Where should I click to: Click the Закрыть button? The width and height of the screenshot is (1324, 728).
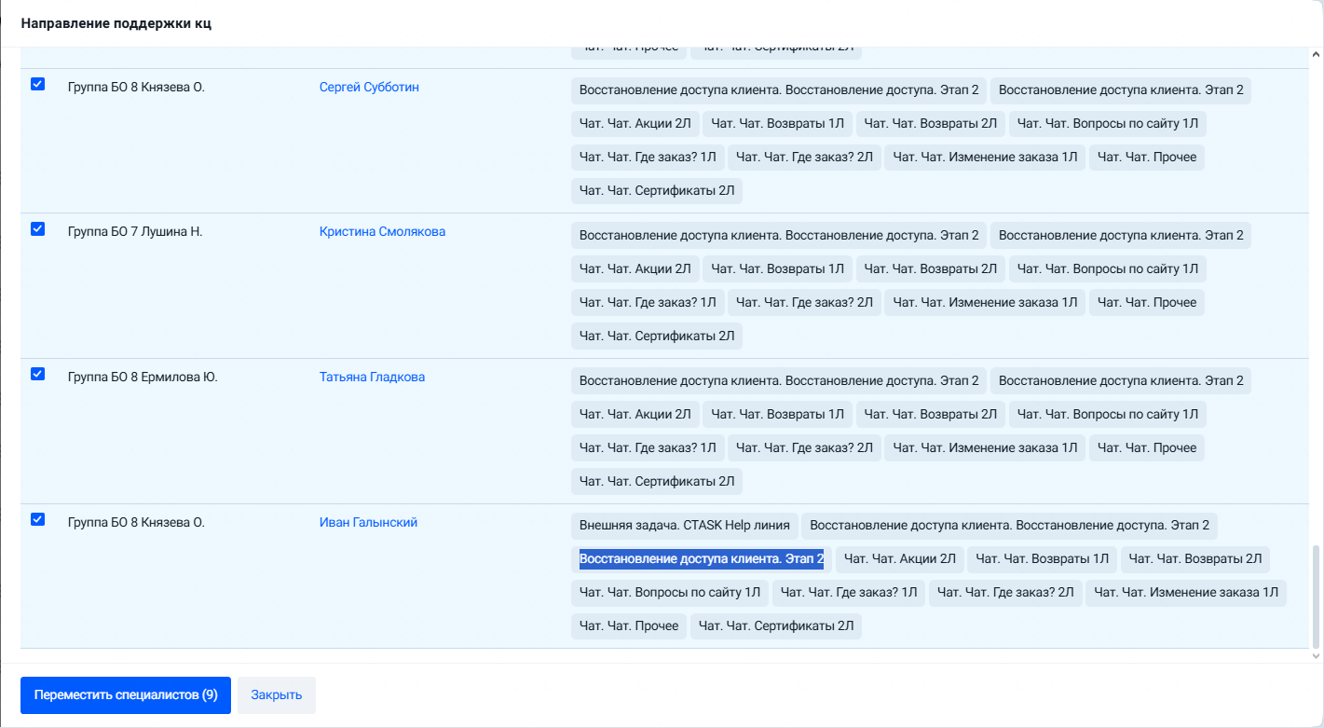(x=277, y=695)
